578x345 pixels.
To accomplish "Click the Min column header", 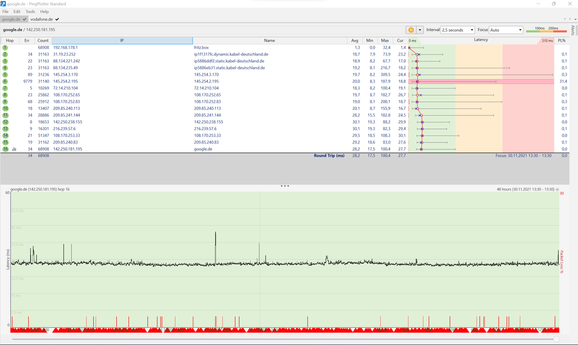I will [x=370, y=40].
